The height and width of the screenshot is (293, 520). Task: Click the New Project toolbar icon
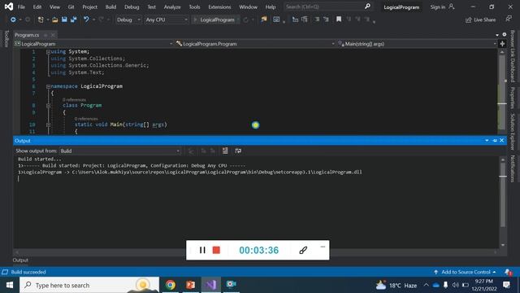point(41,20)
